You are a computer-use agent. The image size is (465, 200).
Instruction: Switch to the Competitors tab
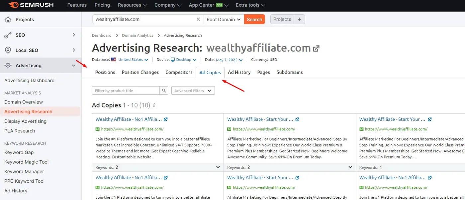click(179, 72)
